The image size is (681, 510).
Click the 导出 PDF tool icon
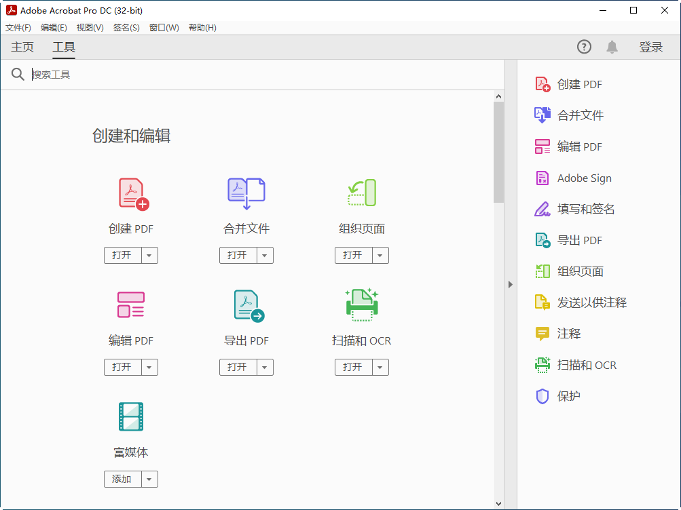[246, 305]
